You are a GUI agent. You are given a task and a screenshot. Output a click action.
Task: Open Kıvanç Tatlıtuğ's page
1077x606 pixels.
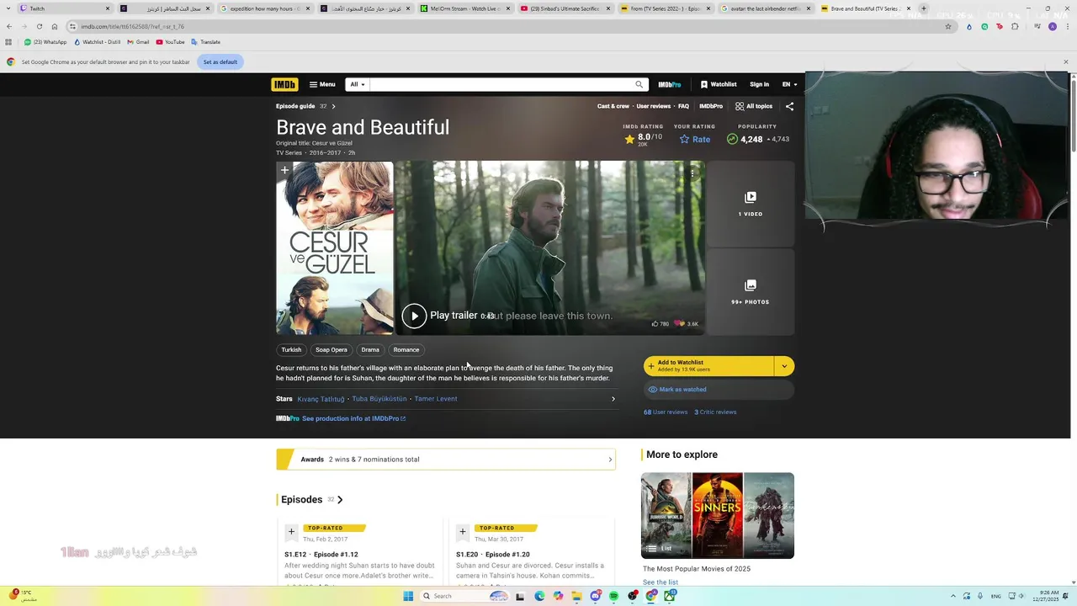[321, 399]
